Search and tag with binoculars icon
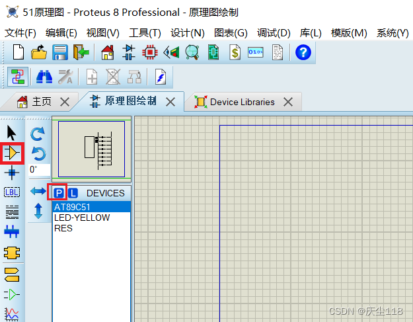Screen dimensions: 413x322 [44, 77]
